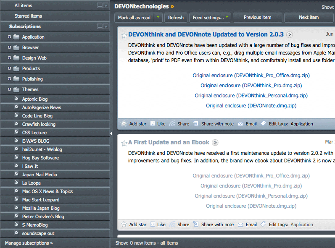Click the Like smiley icon in first article
The image size is (335, 248).
tap(153, 123)
